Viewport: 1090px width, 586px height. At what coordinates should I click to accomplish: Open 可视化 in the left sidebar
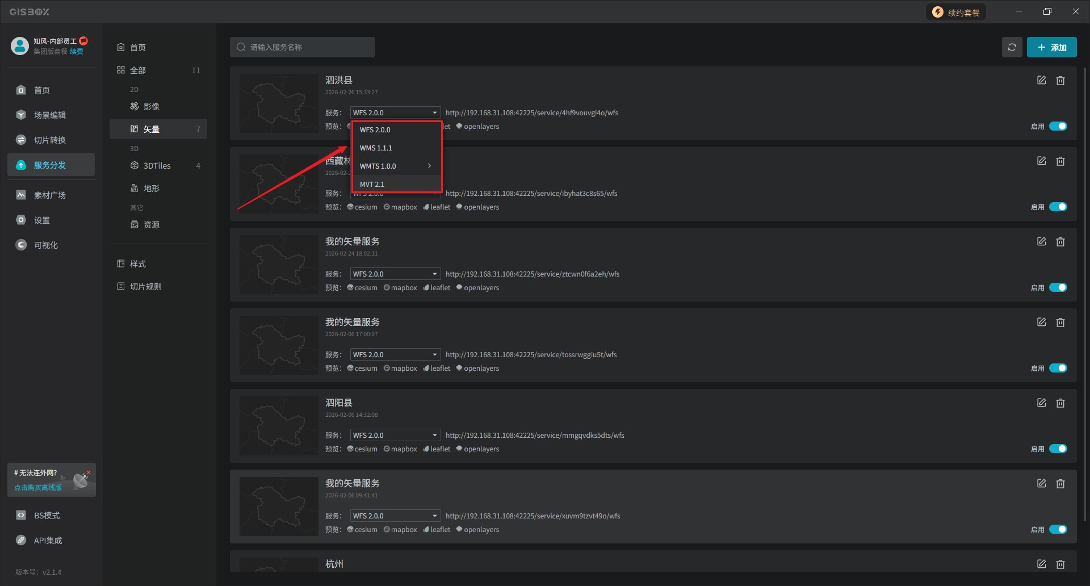point(45,245)
